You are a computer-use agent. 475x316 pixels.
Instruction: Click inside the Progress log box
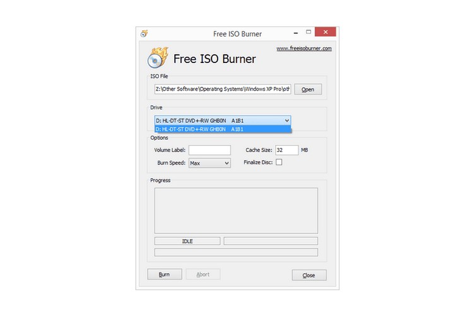coord(237,211)
